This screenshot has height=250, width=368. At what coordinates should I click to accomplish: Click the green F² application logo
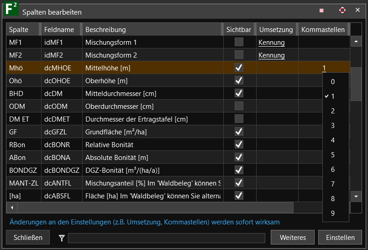tap(10, 9)
